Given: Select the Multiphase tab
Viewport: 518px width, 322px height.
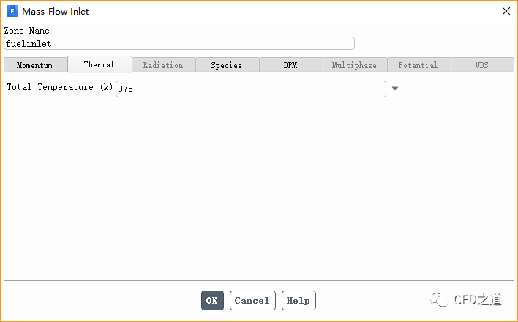Looking at the screenshot, I should pos(354,65).
